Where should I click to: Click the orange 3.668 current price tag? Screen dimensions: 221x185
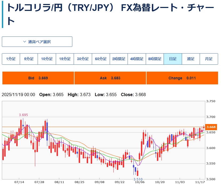coord(211,127)
